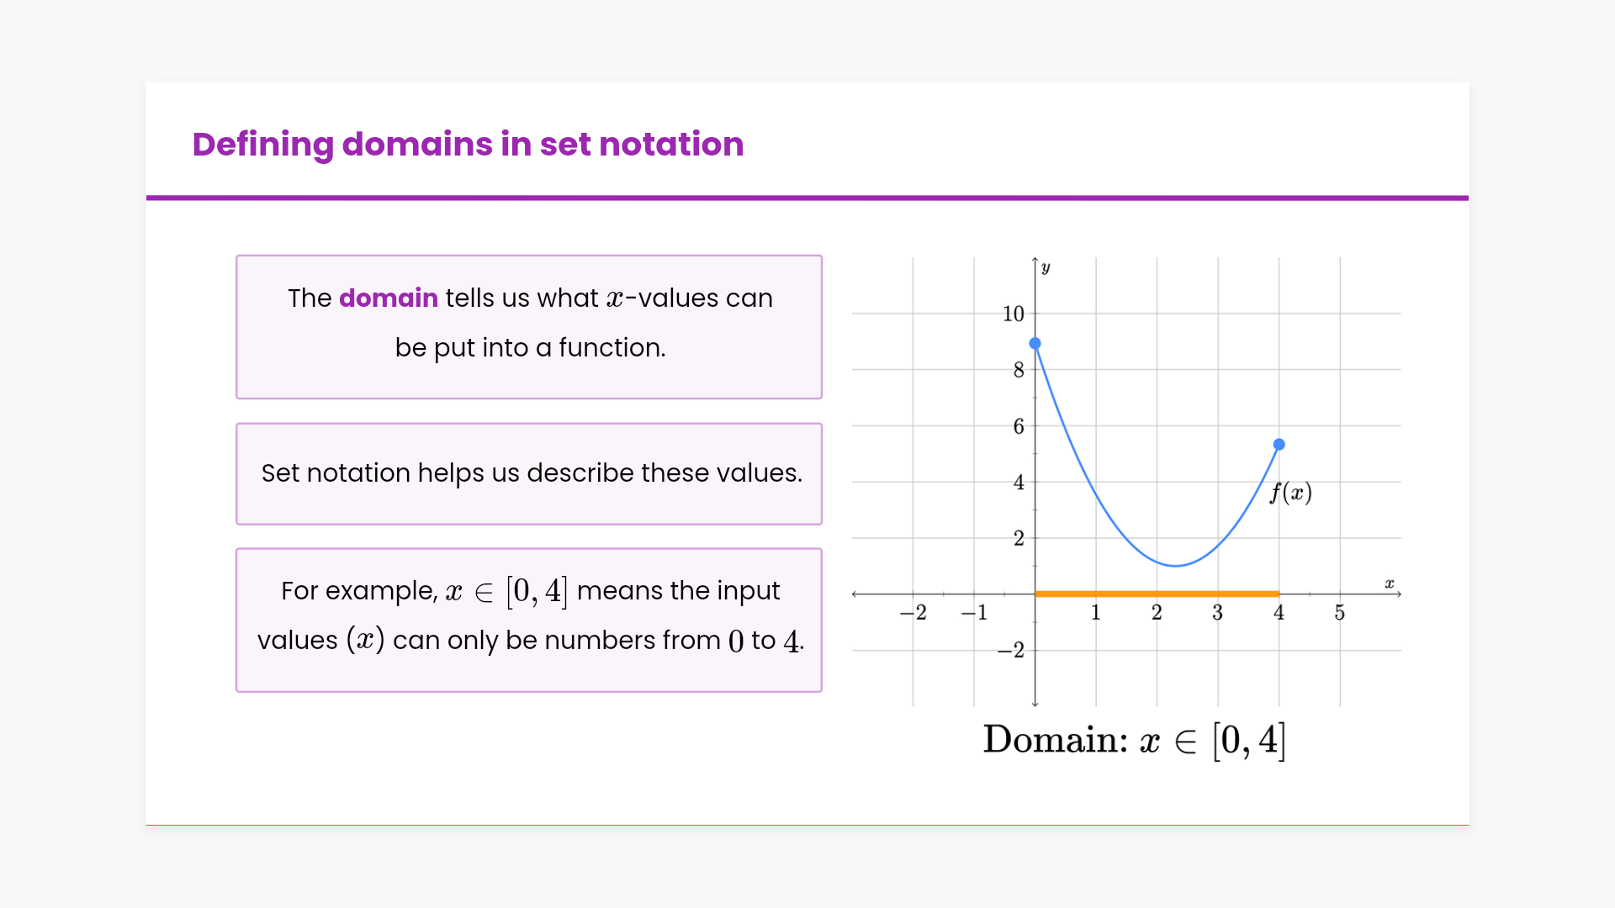Click the blue endpoint dot on the y-axis
The height and width of the screenshot is (908, 1615).
[x=1035, y=343]
